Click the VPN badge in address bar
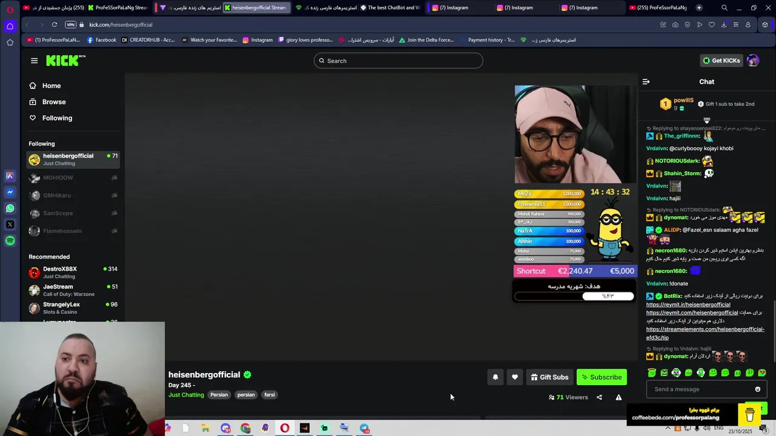 pyautogui.click(x=70, y=25)
